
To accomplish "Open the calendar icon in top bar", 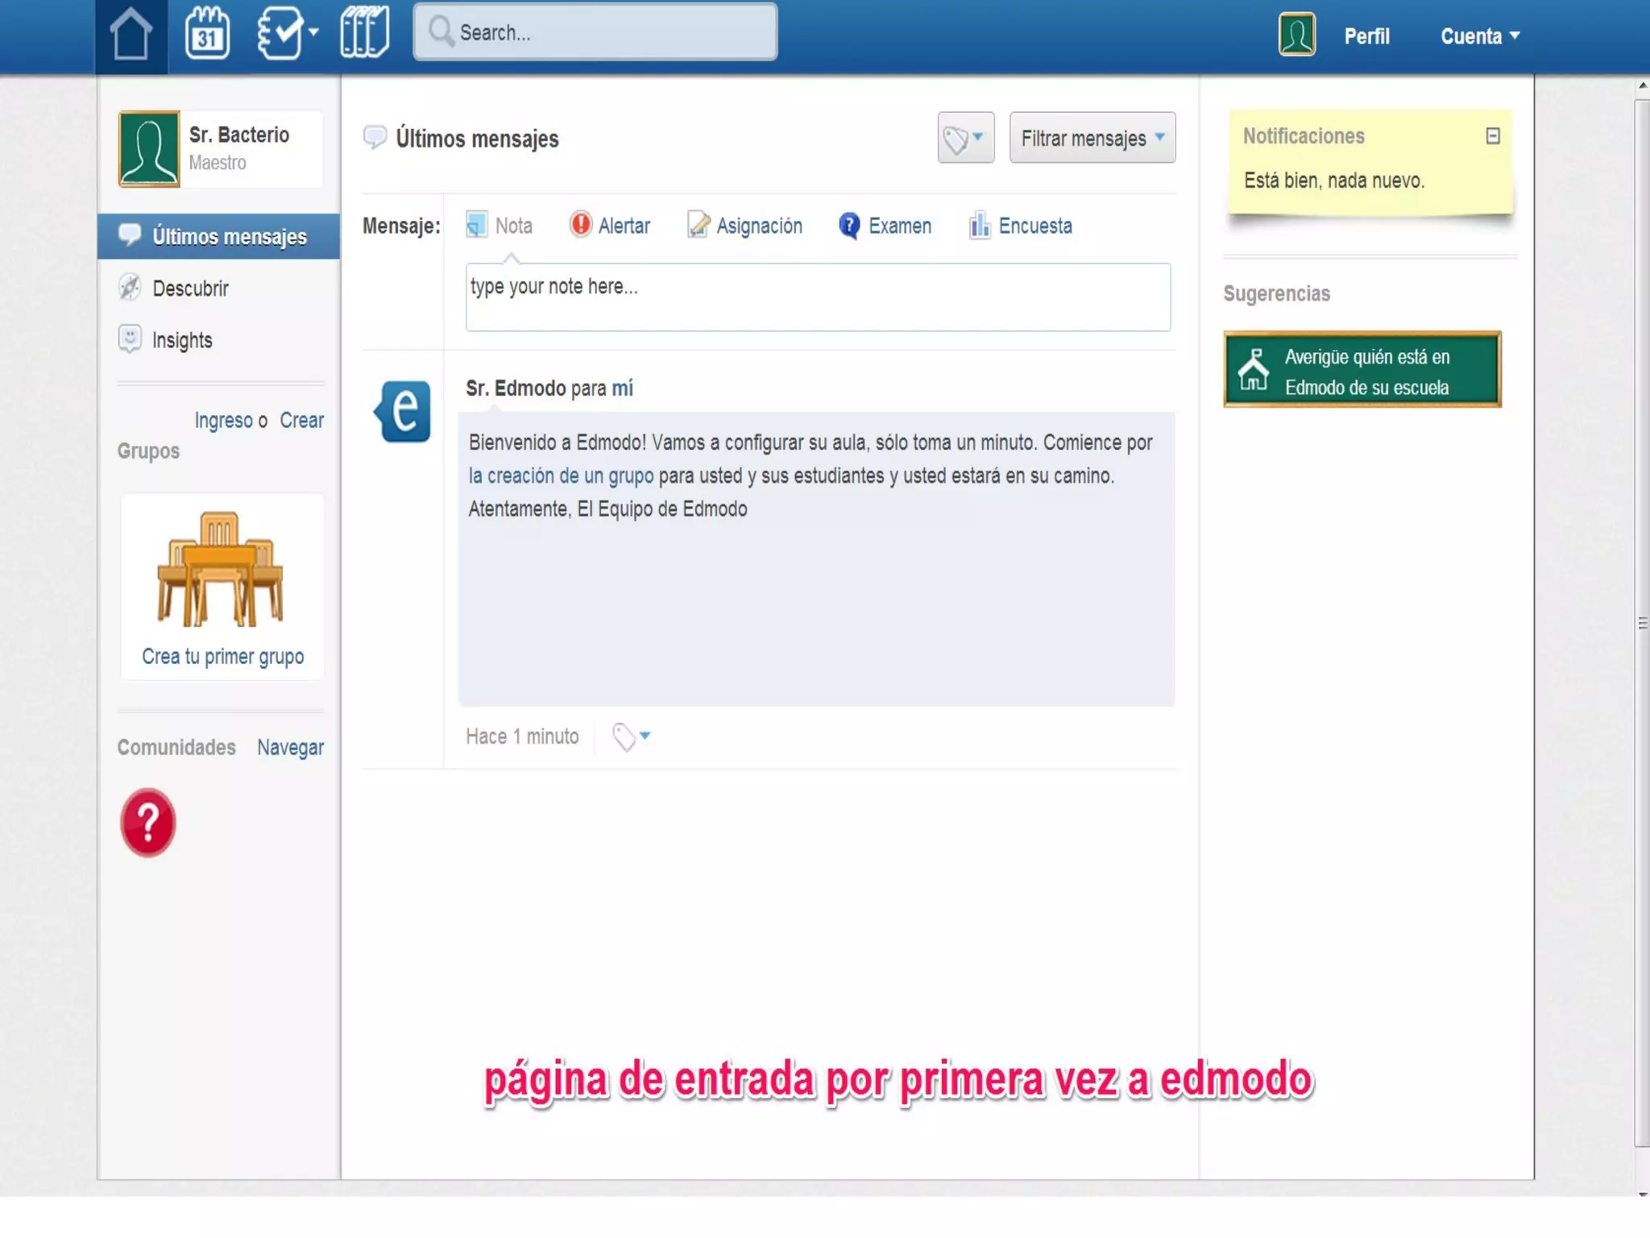I will (207, 34).
